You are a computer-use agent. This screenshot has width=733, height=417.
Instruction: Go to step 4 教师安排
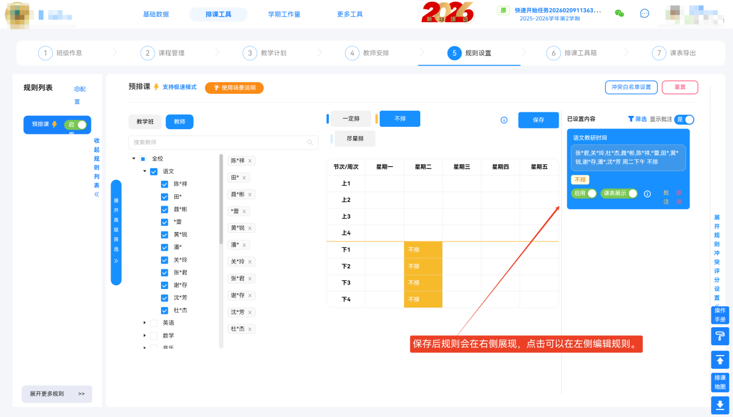[x=367, y=53]
